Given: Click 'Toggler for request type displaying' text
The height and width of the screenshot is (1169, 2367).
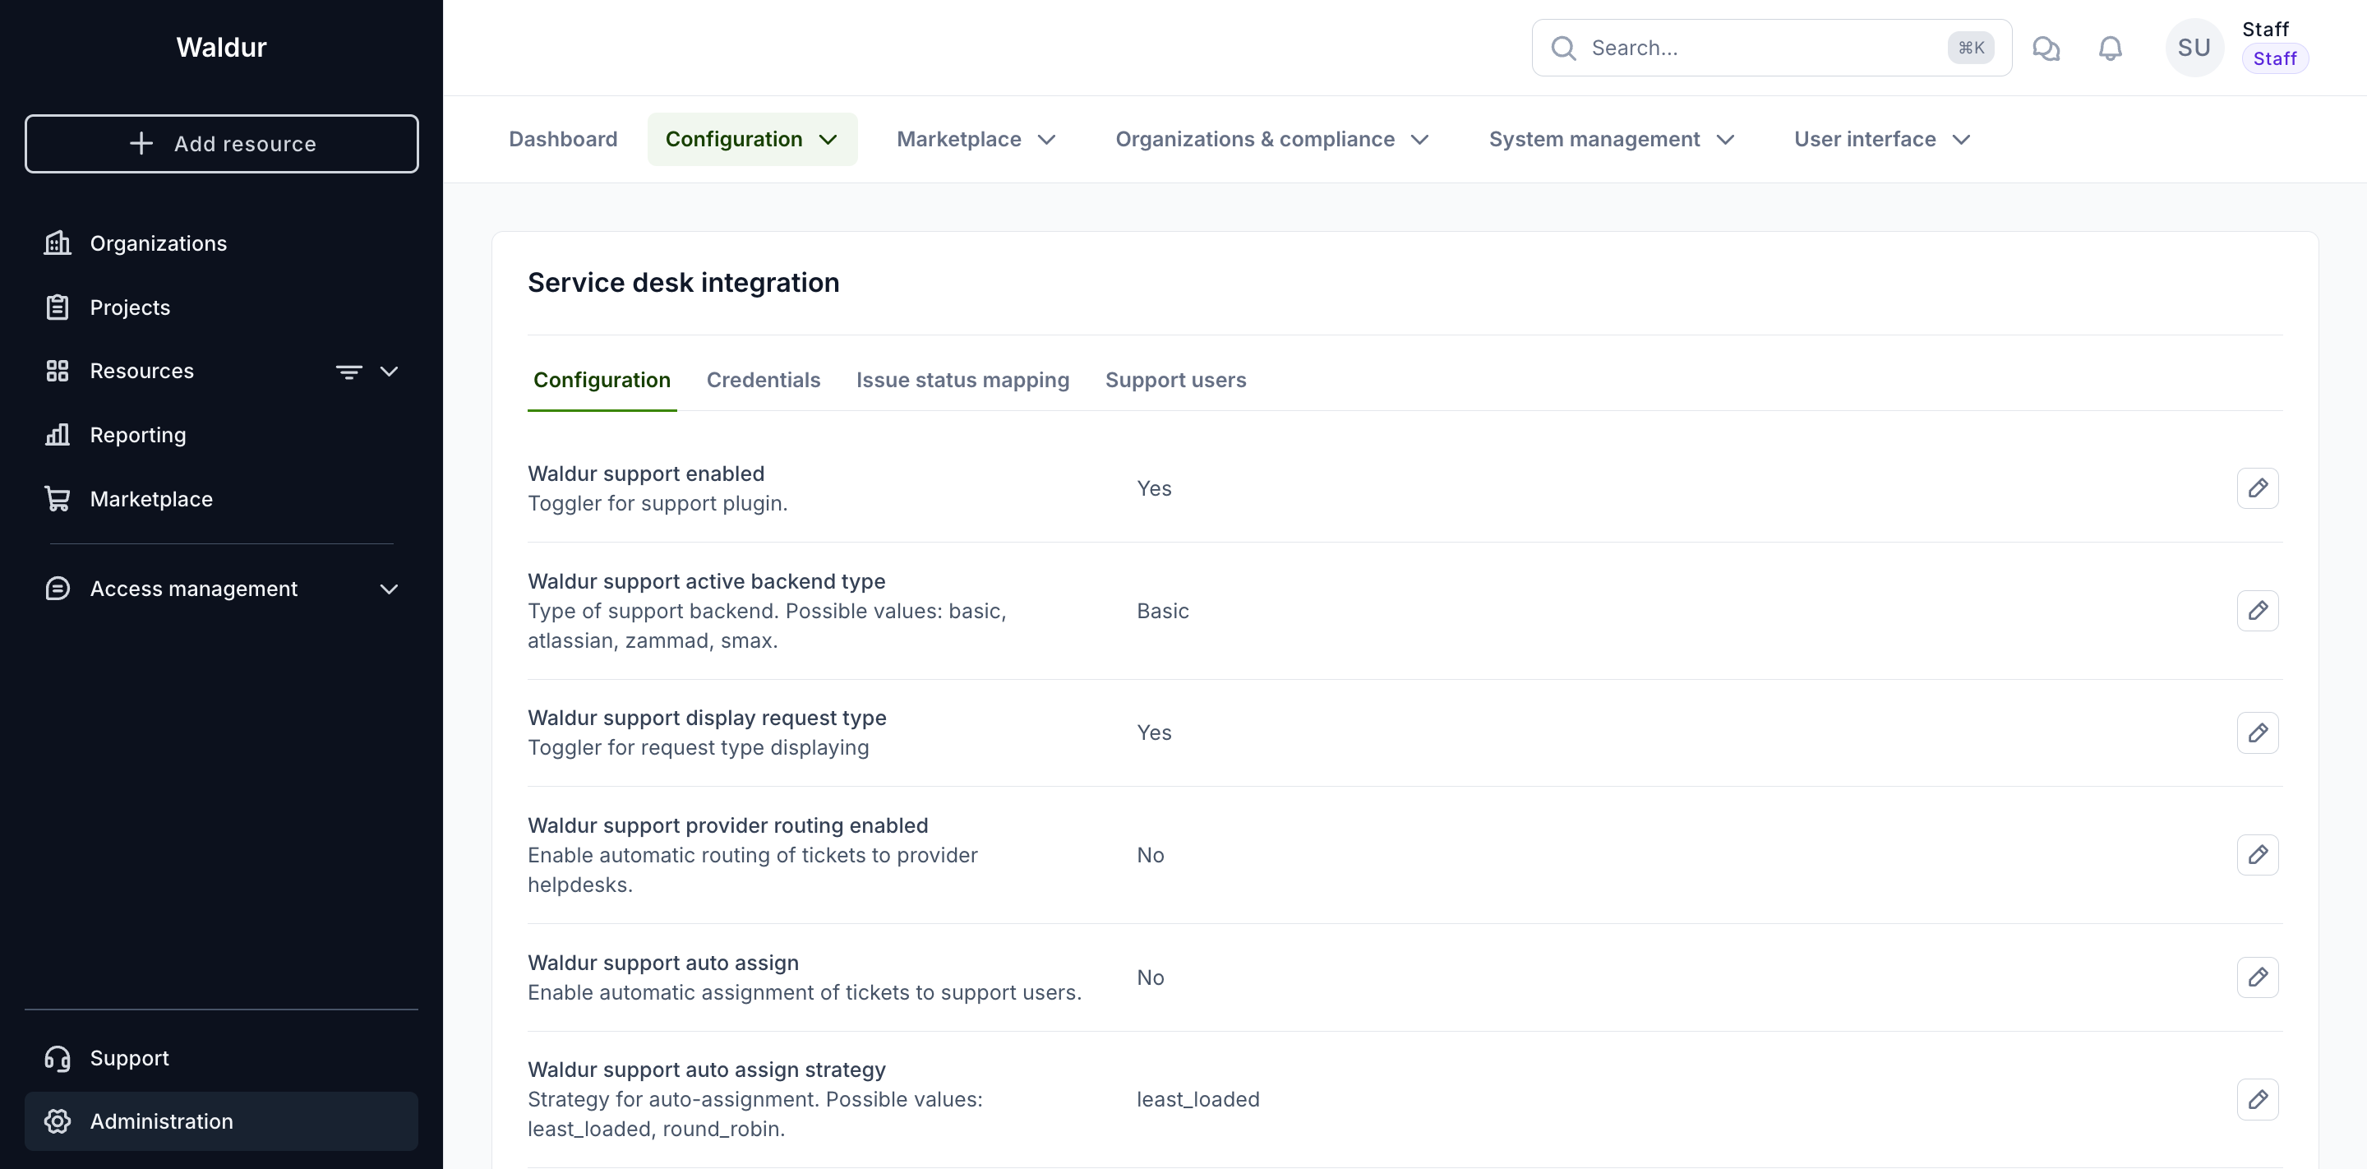Looking at the screenshot, I should (698, 747).
